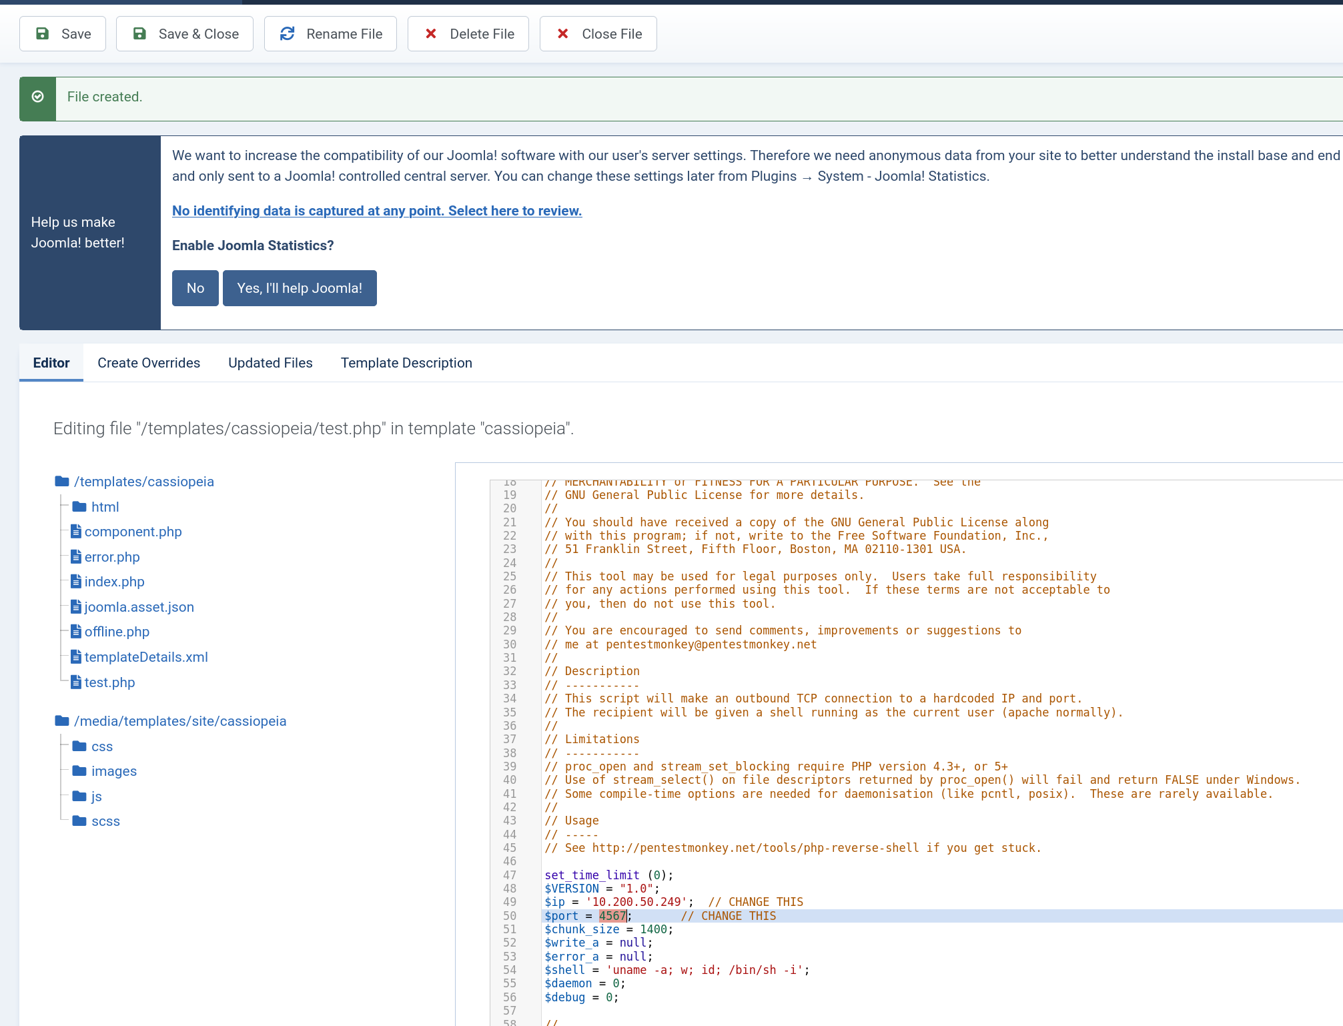Open index.php in the file tree

[114, 582]
